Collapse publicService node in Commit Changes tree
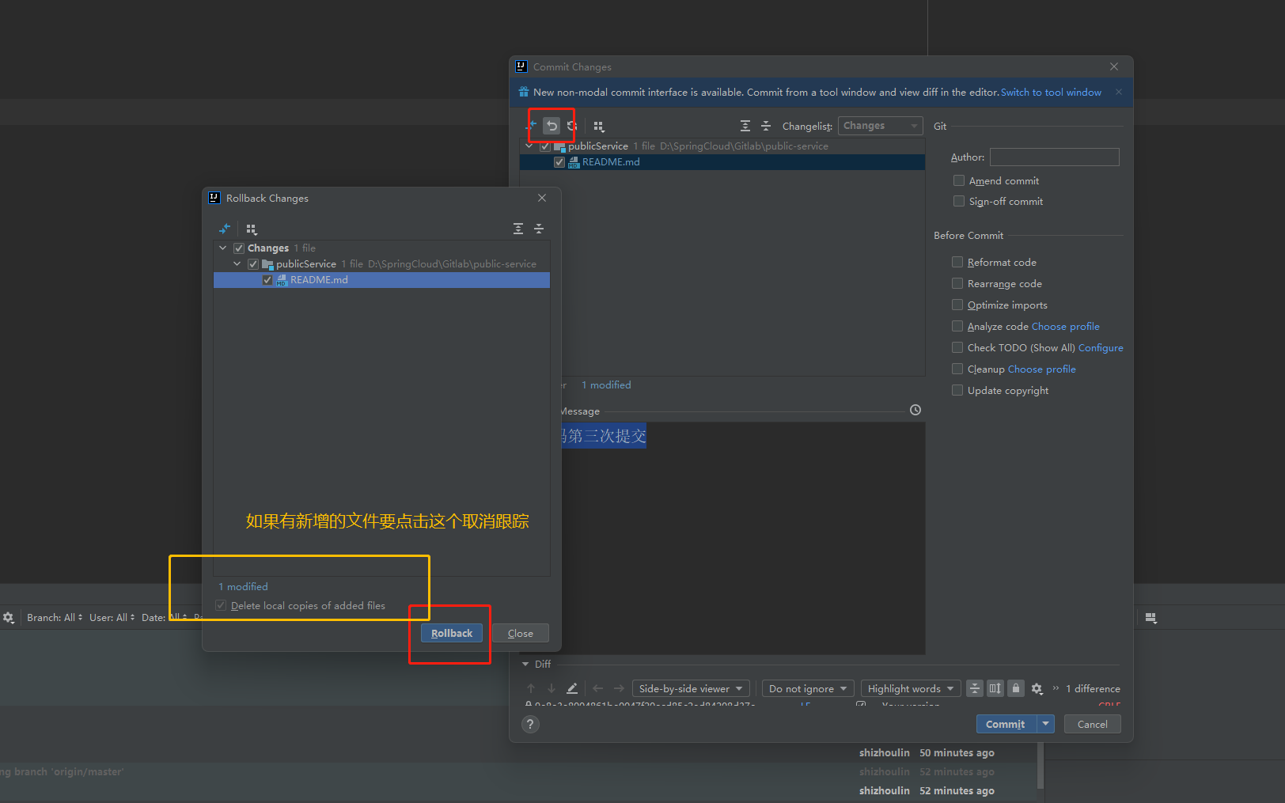 click(529, 146)
